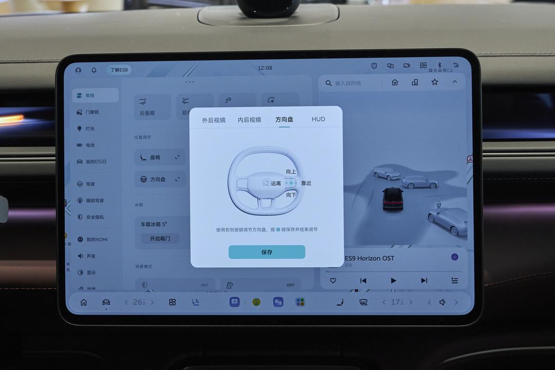Open the favorites star icon

click(x=435, y=82)
